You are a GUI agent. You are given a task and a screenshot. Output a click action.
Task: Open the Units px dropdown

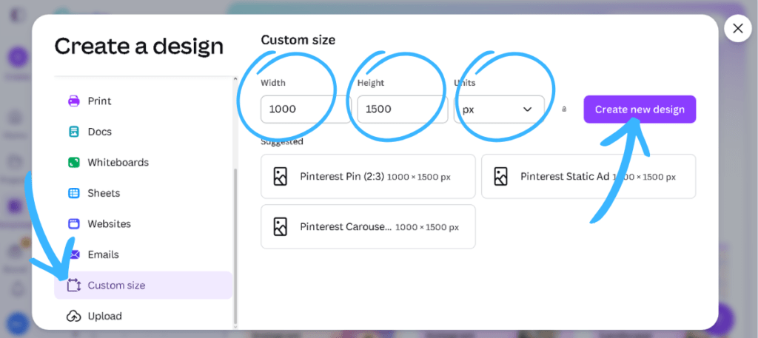(499, 109)
